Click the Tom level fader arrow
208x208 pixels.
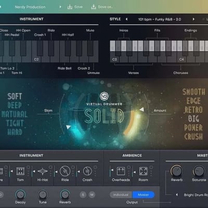click(x=11, y=171)
